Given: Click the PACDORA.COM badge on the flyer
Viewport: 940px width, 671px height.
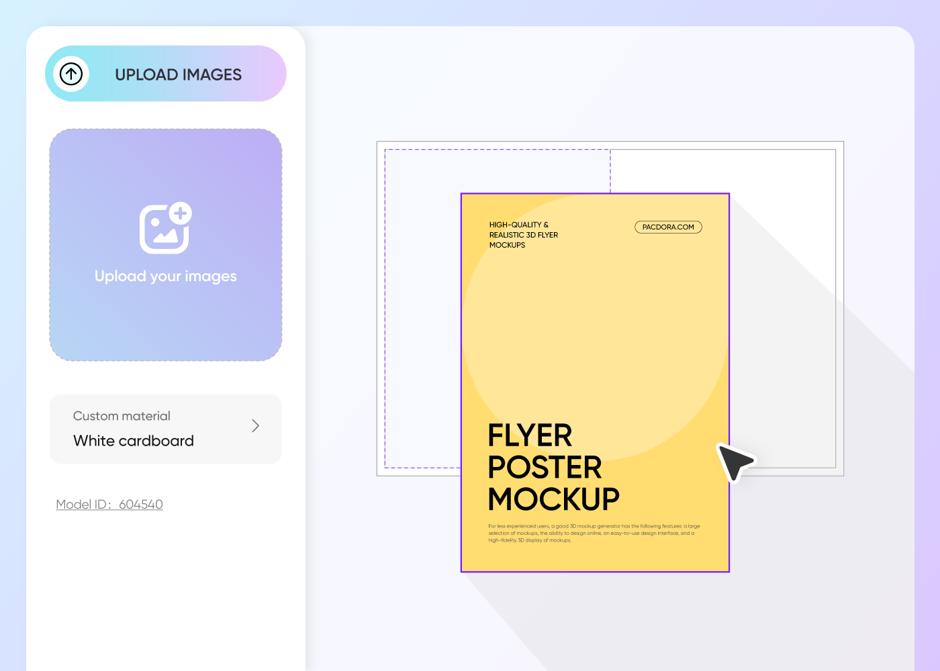Looking at the screenshot, I should point(668,227).
